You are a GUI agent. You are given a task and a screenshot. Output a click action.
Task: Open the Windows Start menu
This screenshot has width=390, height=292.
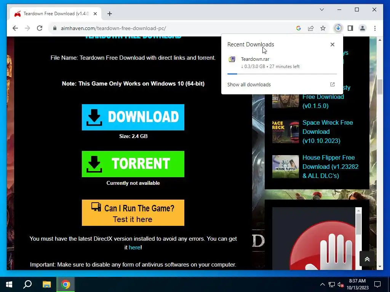pyautogui.click(x=9, y=284)
